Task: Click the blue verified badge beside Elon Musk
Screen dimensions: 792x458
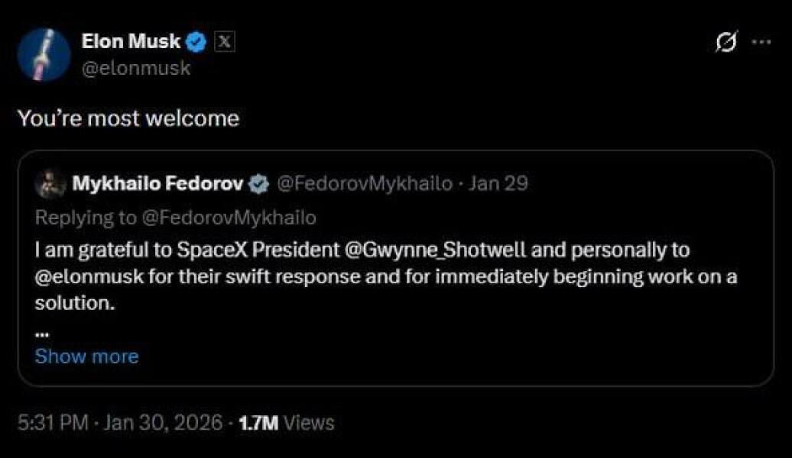Action: click(x=198, y=44)
